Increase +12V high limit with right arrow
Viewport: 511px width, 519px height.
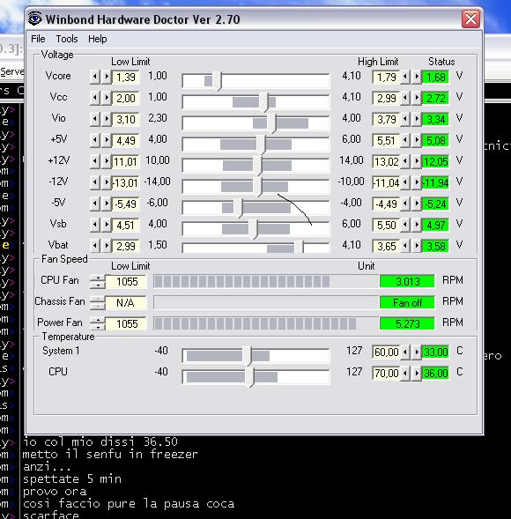tap(417, 162)
